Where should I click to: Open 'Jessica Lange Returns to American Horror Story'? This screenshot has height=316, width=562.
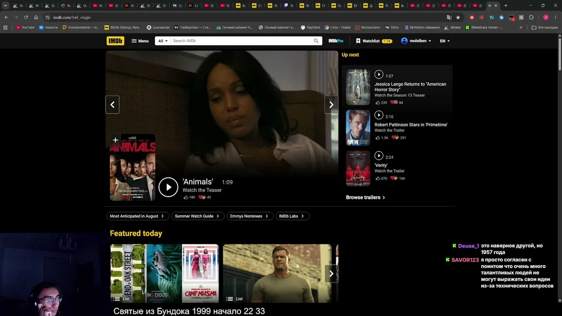tap(410, 87)
